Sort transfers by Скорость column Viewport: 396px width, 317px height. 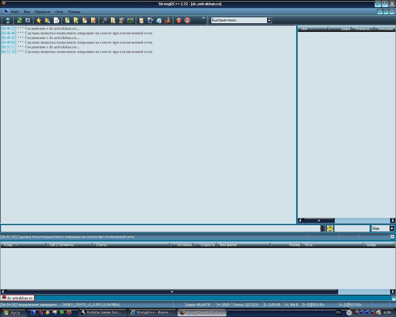click(x=205, y=245)
